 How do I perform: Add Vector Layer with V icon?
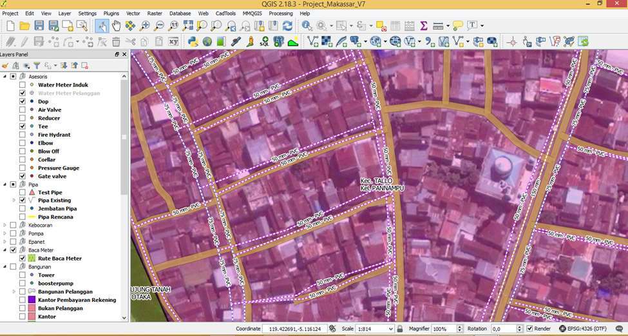tap(313, 41)
